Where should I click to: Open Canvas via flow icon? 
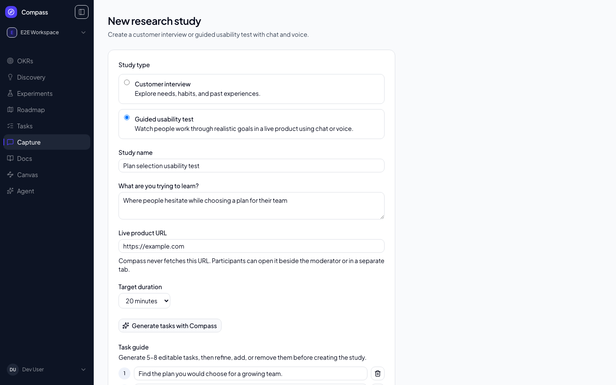click(x=10, y=175)
